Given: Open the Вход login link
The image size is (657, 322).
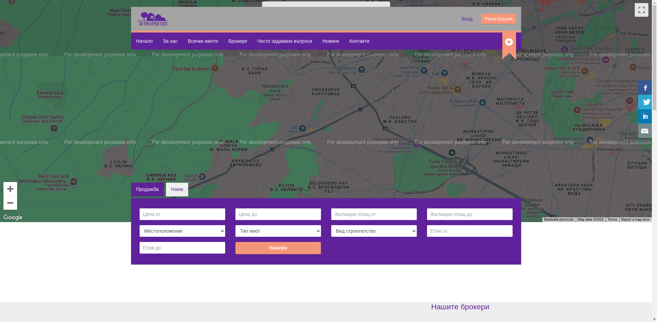Looking at the screenshot, I should pos(467,19).
